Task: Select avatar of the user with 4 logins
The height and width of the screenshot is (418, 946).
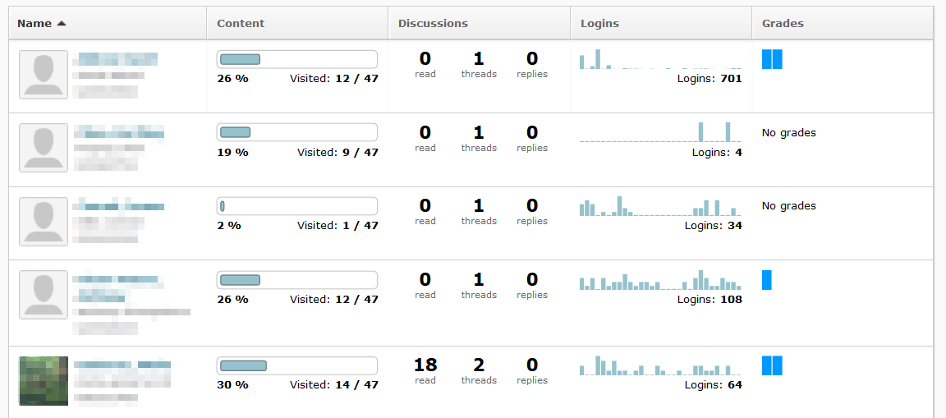Action: point(44,149)
